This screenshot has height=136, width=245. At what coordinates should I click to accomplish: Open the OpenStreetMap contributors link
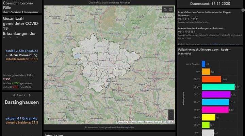(144, 122)
